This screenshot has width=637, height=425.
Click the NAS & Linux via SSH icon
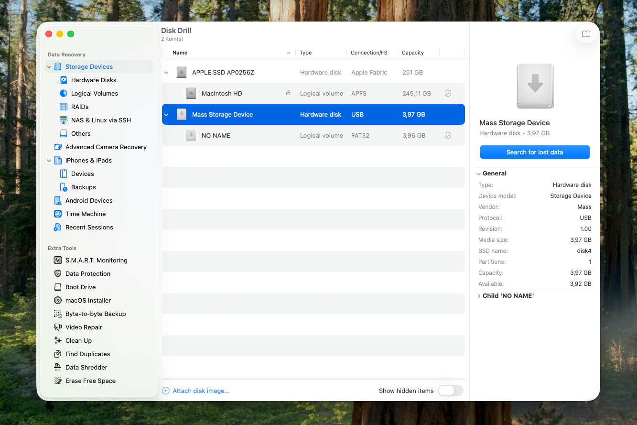(64, 120)
